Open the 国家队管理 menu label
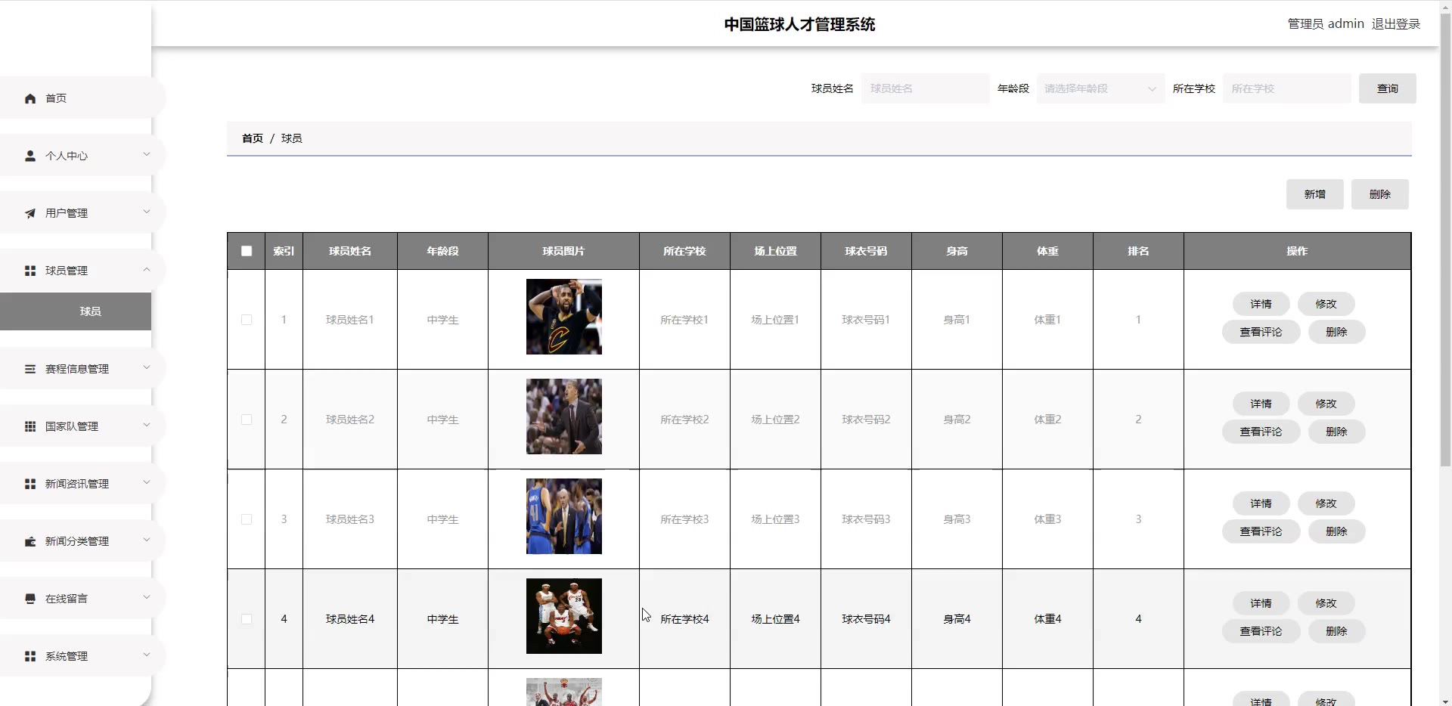 pyautogui.click(x=72, y=426)
